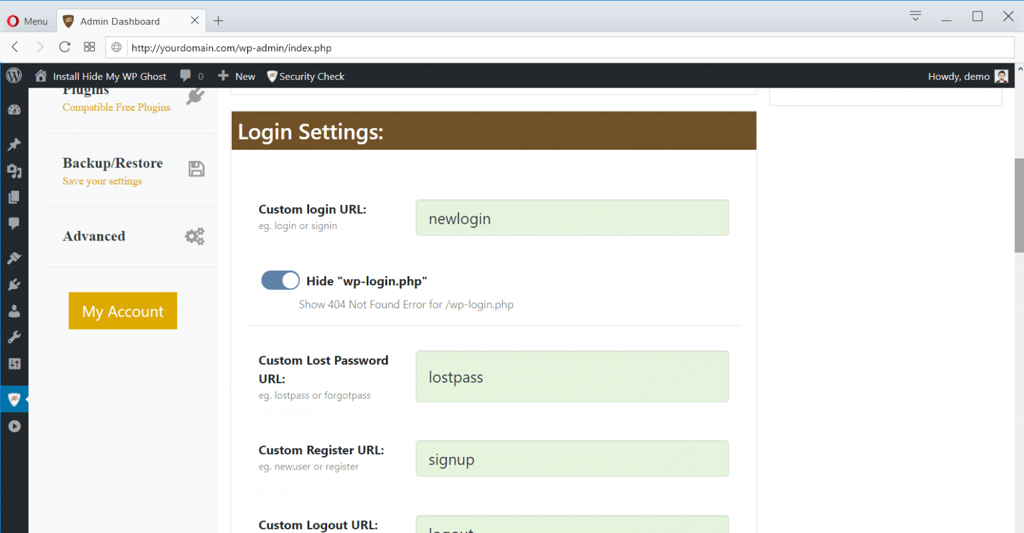Open Opera tab list dropdown

click(915, 16)
